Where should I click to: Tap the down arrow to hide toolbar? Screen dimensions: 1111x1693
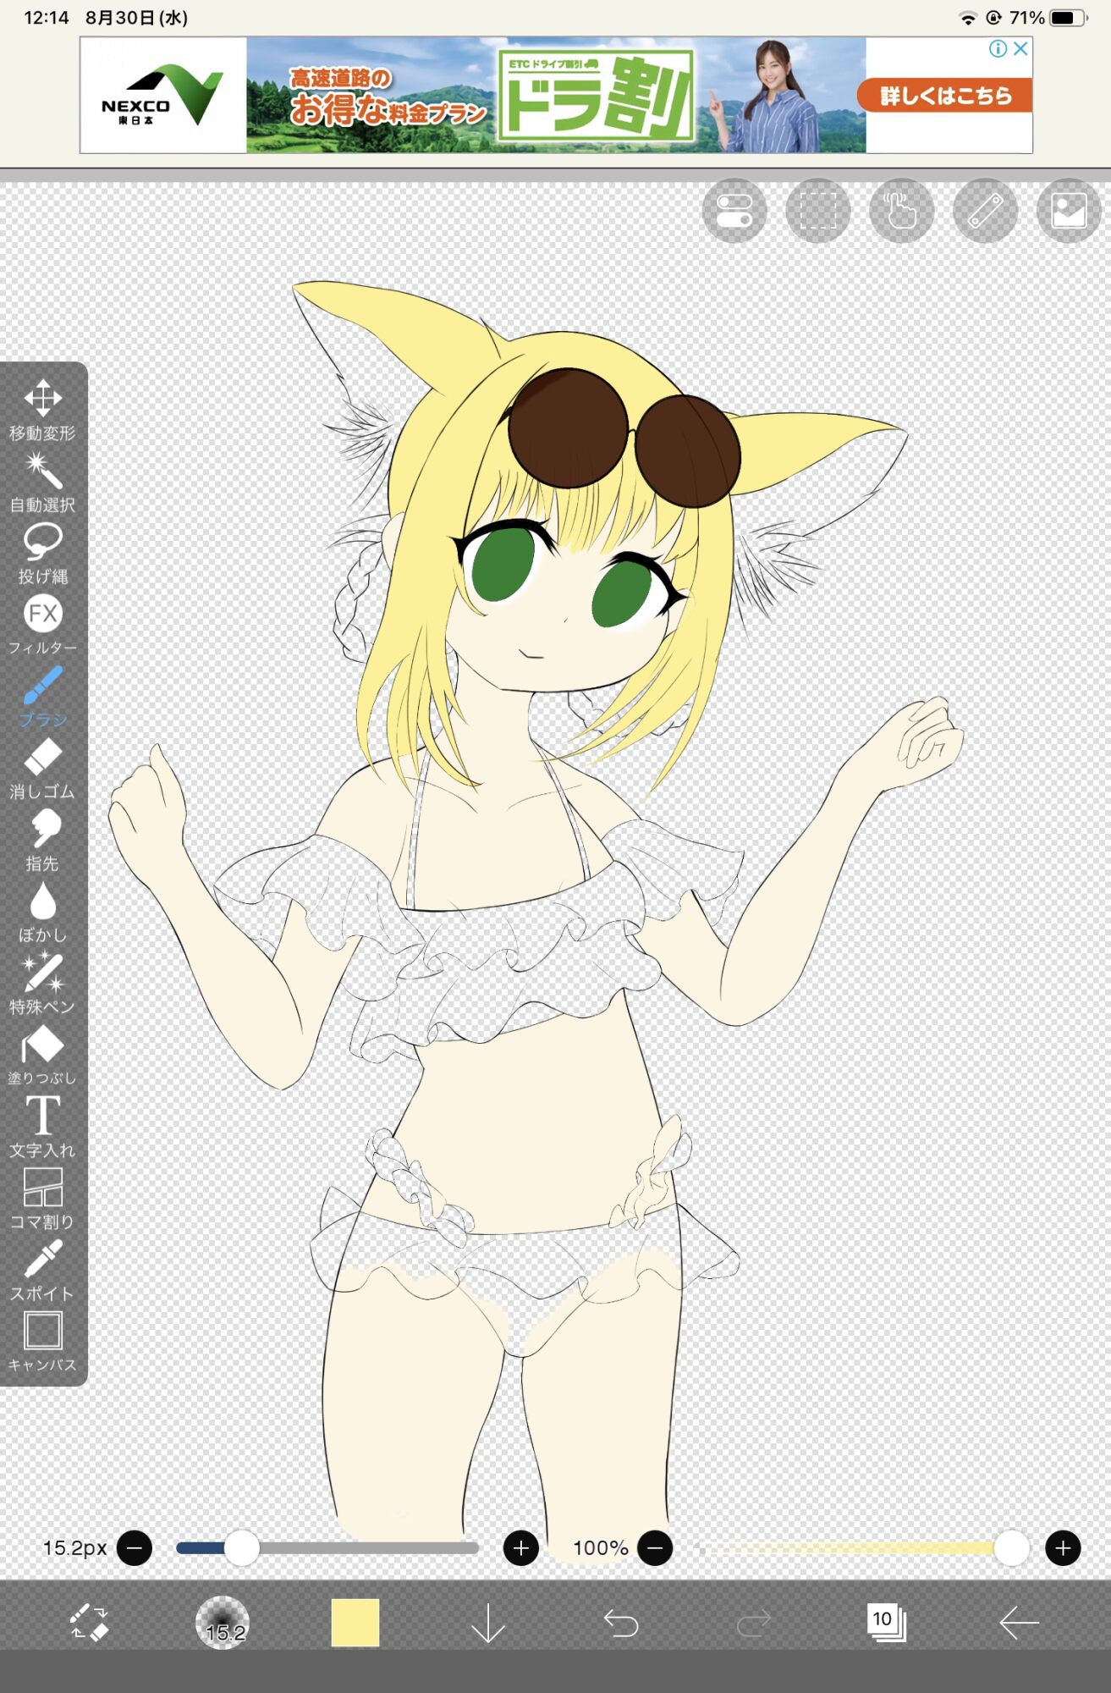point(488,1623)
